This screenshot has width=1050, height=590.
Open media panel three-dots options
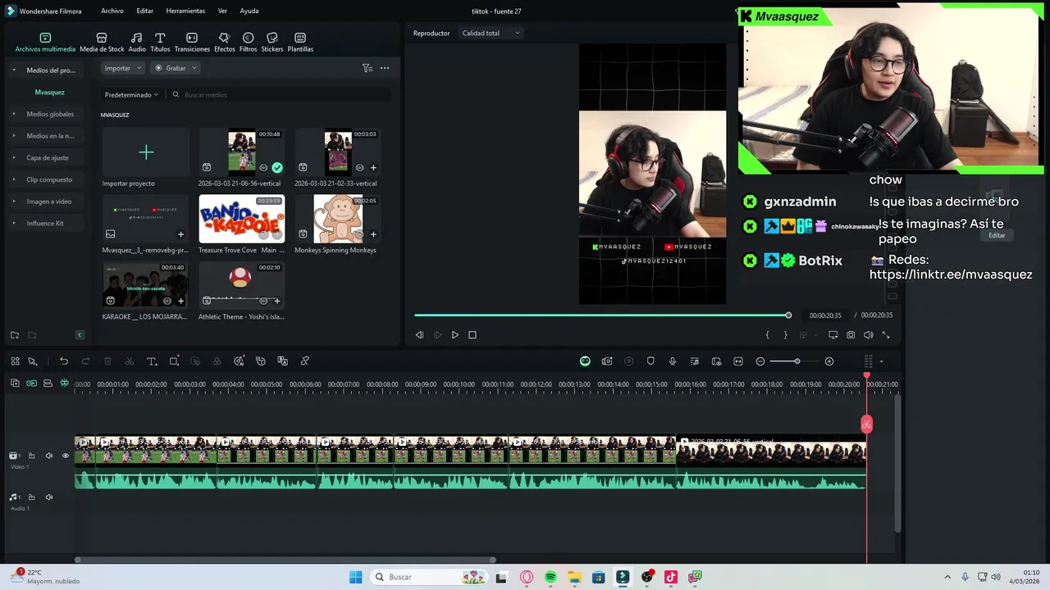[x=385, y=68]
